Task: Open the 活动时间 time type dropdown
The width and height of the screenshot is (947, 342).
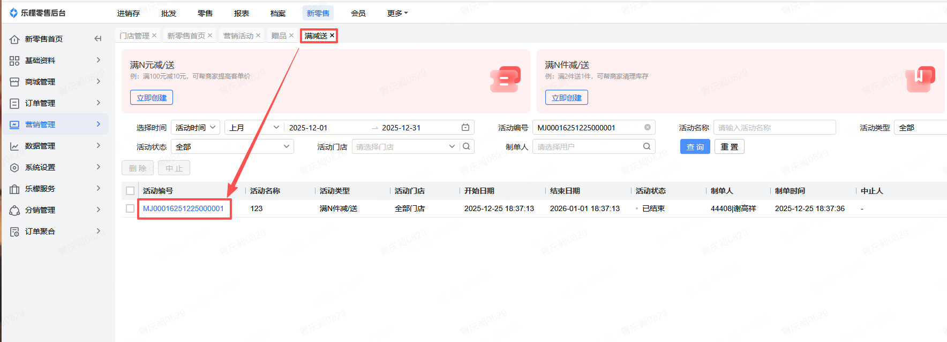Action: click(x=196, y=127)
